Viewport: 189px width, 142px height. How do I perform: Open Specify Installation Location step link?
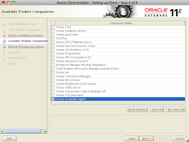(25, 35)
